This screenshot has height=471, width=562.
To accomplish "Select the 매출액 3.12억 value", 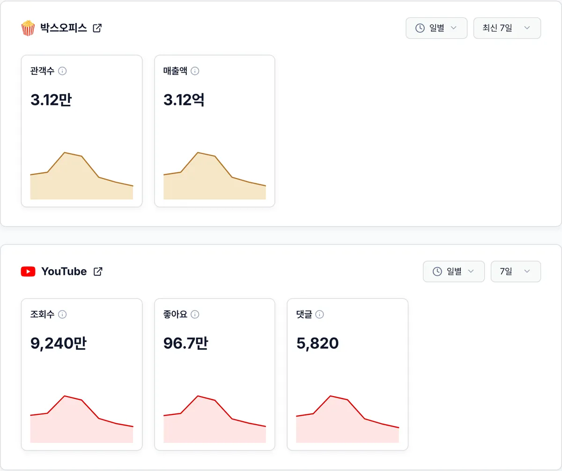I will coord(184,100).
